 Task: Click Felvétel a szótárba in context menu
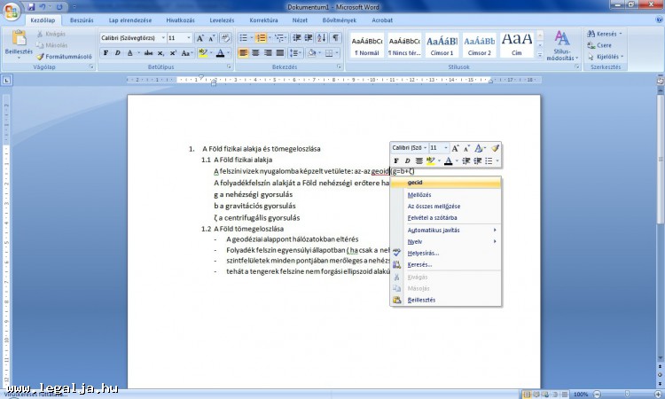coord(433,217)
